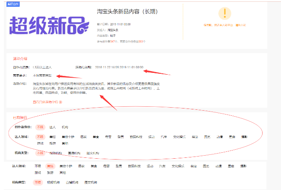Select 摄影 in the bottom filter strip
The width and height of the screenshot is (281, 190).
[243, 166]
